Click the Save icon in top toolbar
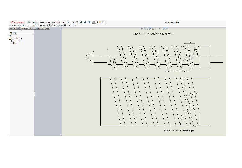This screenshot has width=242, height=168. pyautogui.click(x=81, y=22)
